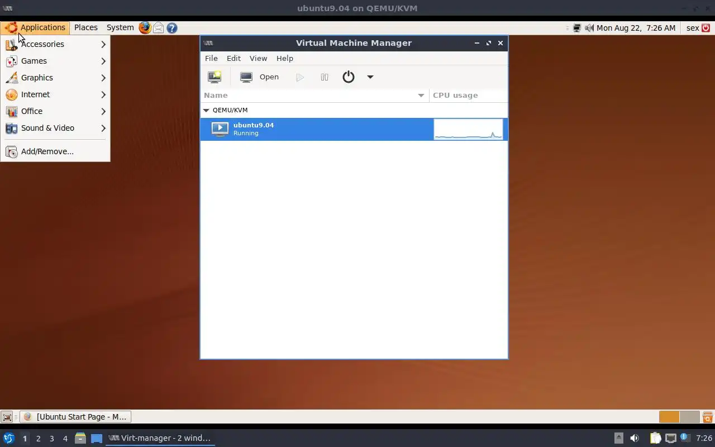Click the file manager drawer icon in host taskbar

pos(80,438)
